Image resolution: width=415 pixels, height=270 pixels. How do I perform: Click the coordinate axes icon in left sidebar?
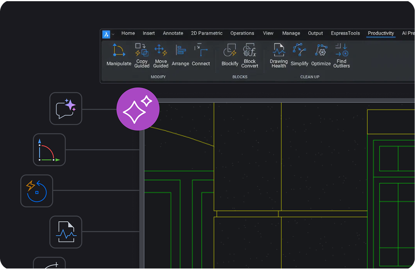point(49,150)
